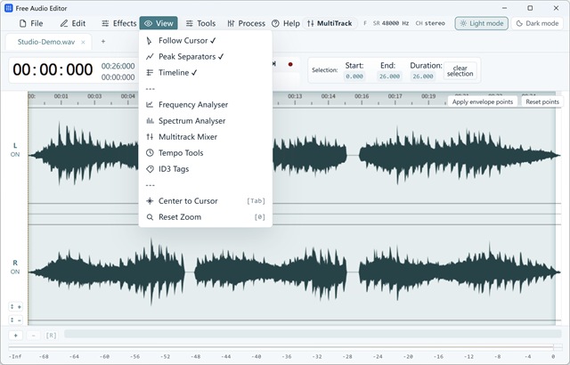Select the Studio-Demo.wav tab
Viewport: 570px width, 365px height.
(46, 42)
